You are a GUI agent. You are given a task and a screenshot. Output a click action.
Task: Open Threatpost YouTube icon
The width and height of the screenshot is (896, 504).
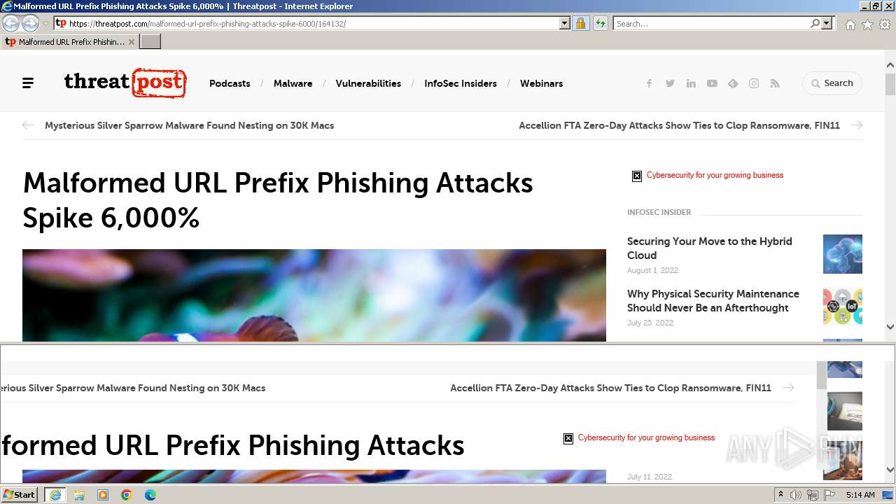click(712, 83)
